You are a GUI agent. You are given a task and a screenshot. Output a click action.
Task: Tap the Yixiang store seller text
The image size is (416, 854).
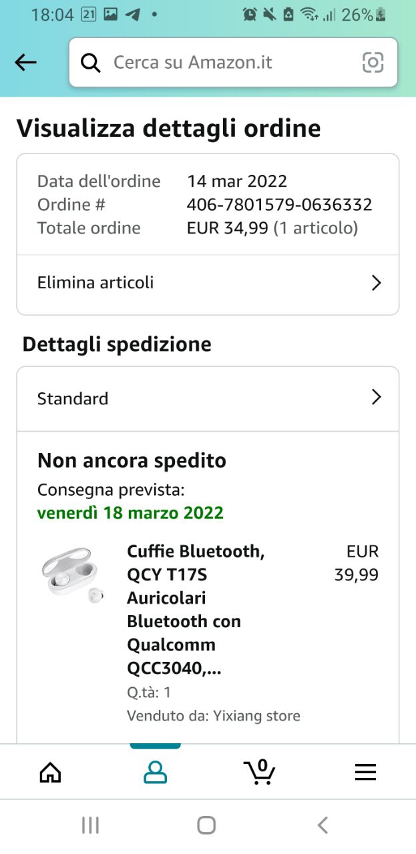256,716
